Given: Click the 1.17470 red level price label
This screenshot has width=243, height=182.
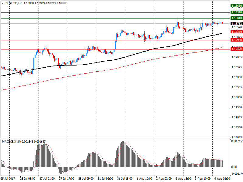Looking at the screenshot, I should coord(237,49).
